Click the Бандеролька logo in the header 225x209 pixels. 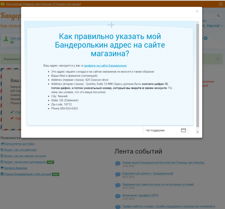tap(11, 16)
